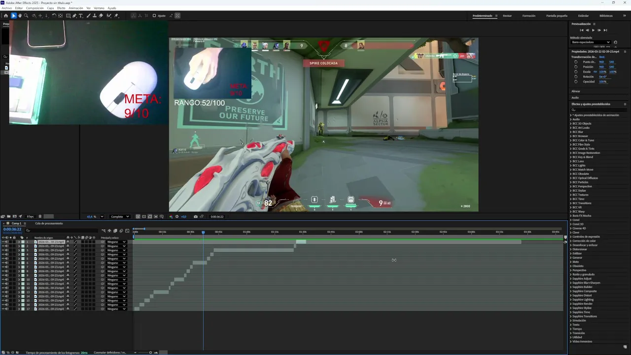Click the reset shortcut icon beside Barra espaciadora
631x355 pixels.
click(x=615, y=42)
